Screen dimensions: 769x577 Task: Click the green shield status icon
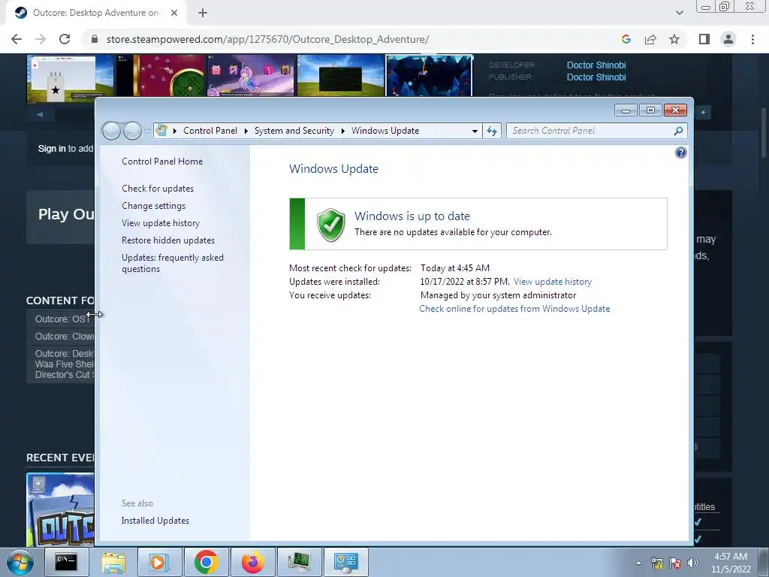click(x=330, y=224)
